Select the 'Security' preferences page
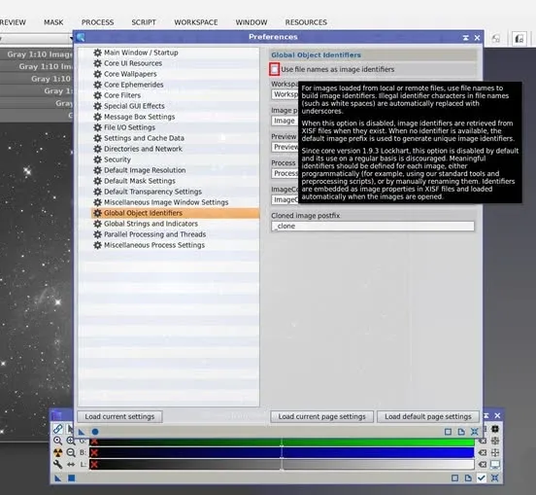The width and height of the screenshot is (536, 495). 117,159
